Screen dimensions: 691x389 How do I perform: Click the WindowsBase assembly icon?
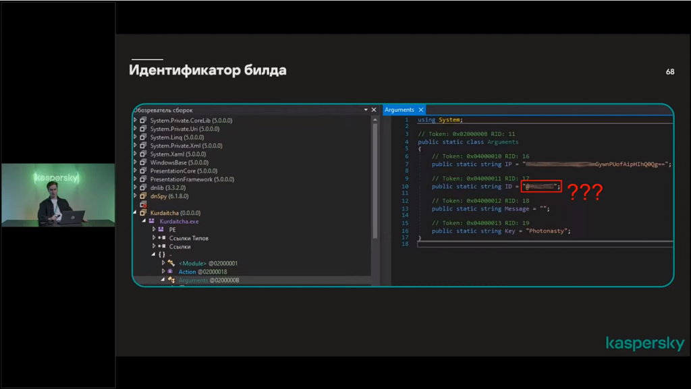click(x=143, y=162)
